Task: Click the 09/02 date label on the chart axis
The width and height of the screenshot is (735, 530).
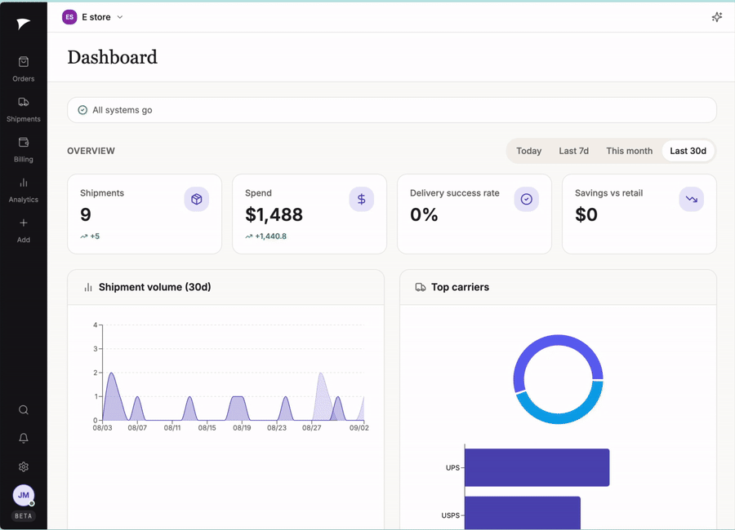Action: (x=359, y=428)
